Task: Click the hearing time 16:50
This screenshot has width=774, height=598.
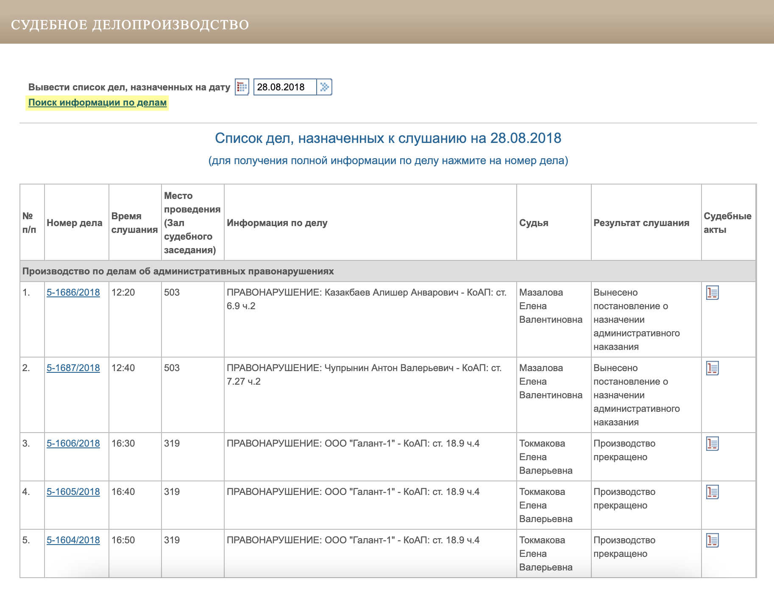Action: [x=123, y=540]
